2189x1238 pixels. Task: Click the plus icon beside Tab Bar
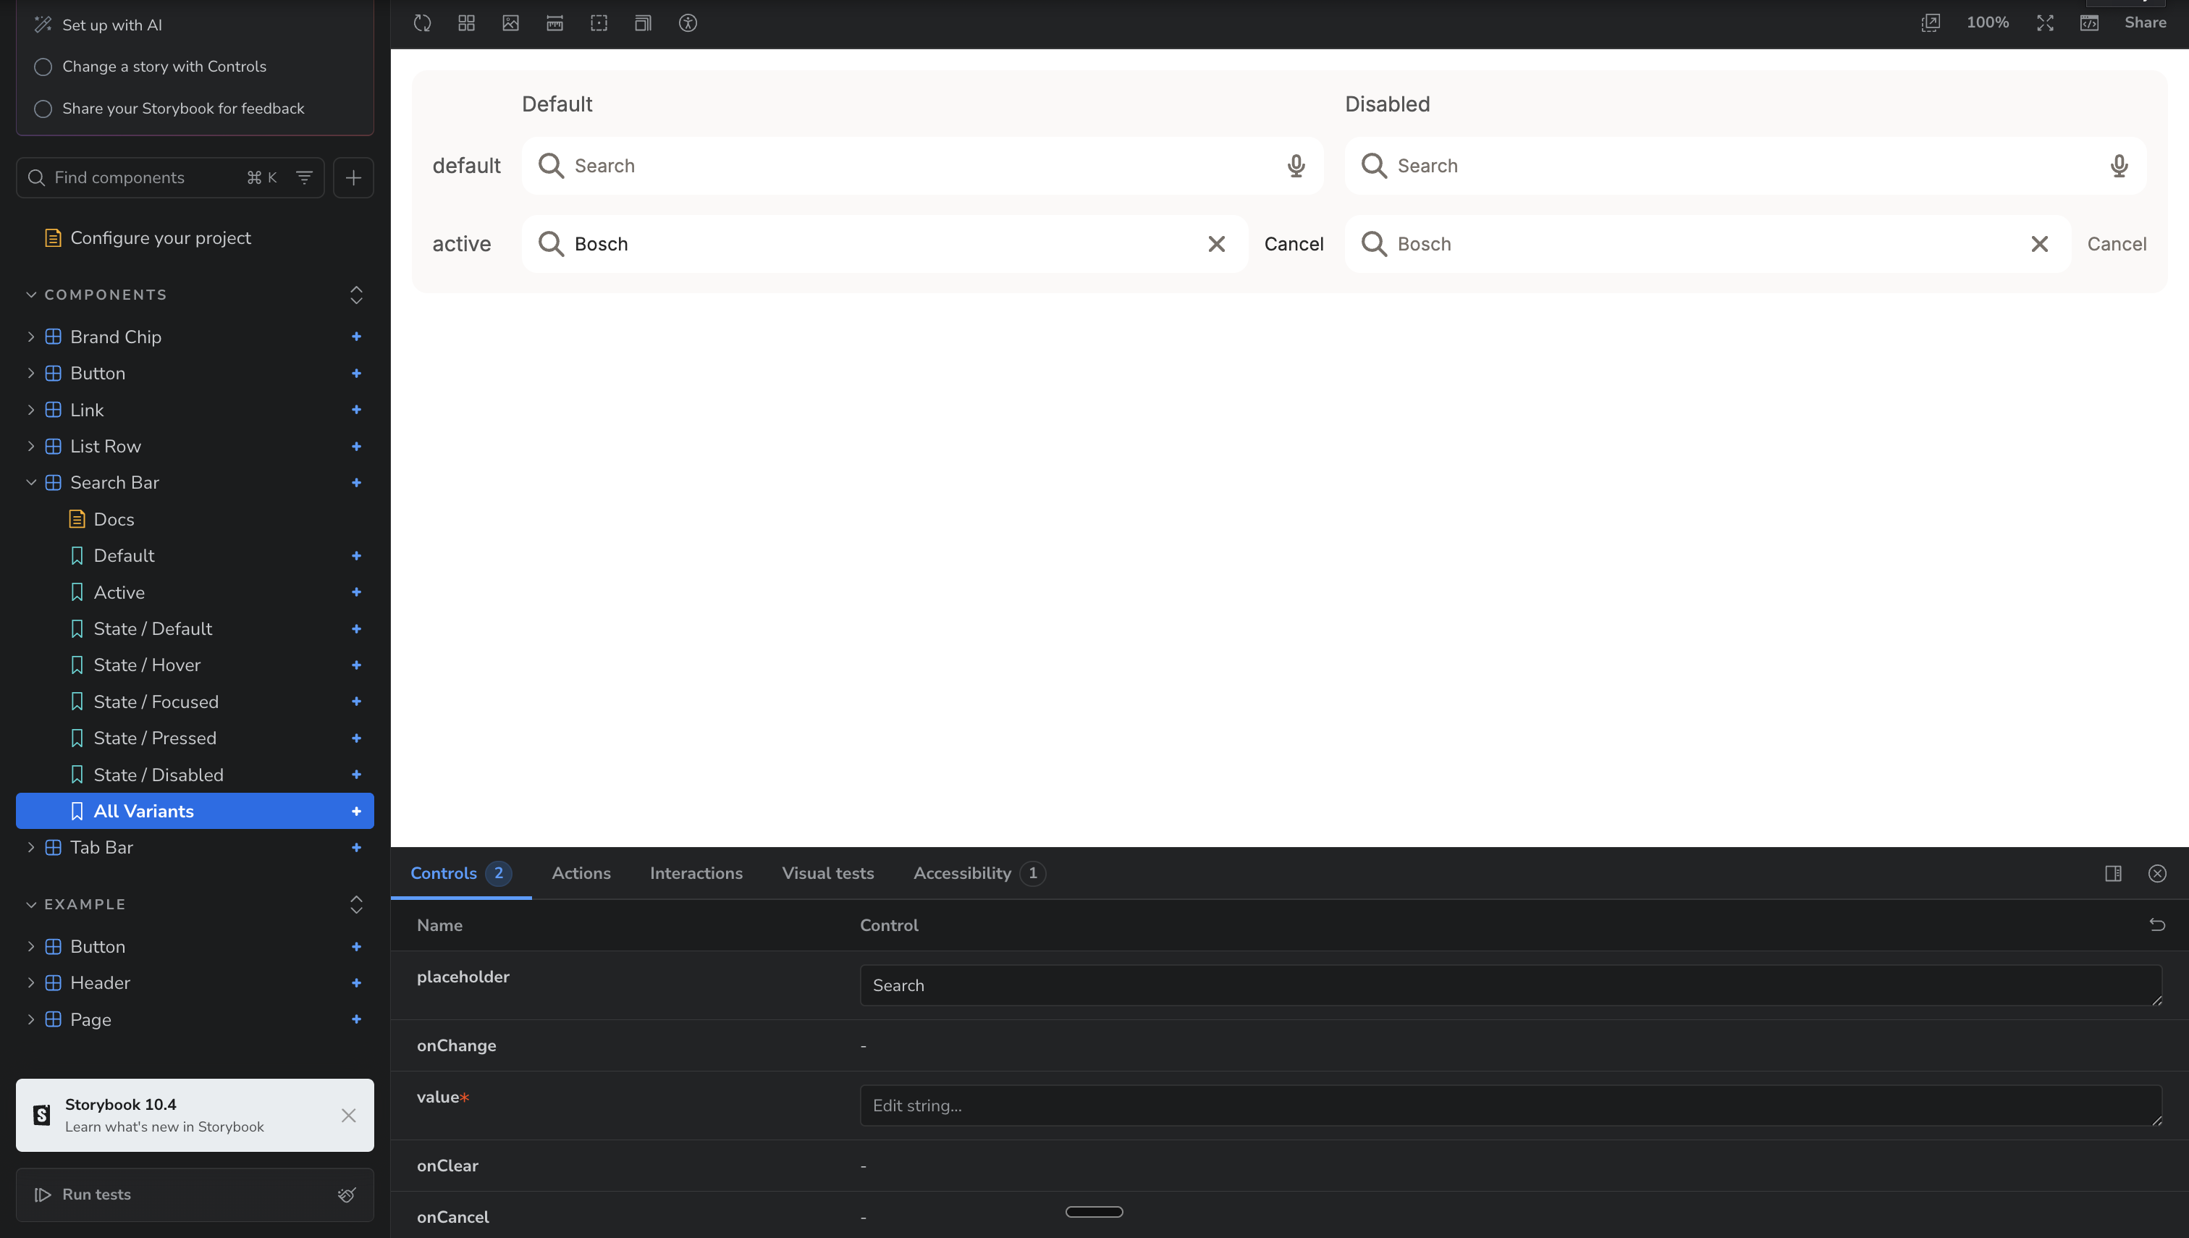(x=356, y=848)
